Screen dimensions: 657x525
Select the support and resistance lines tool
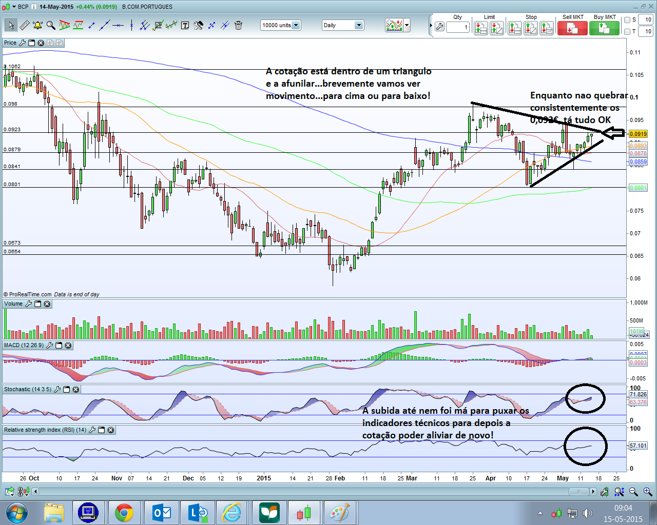[x=78, y=25]
